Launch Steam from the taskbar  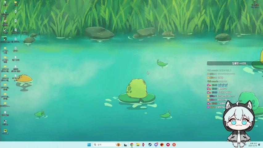(150, 145)
